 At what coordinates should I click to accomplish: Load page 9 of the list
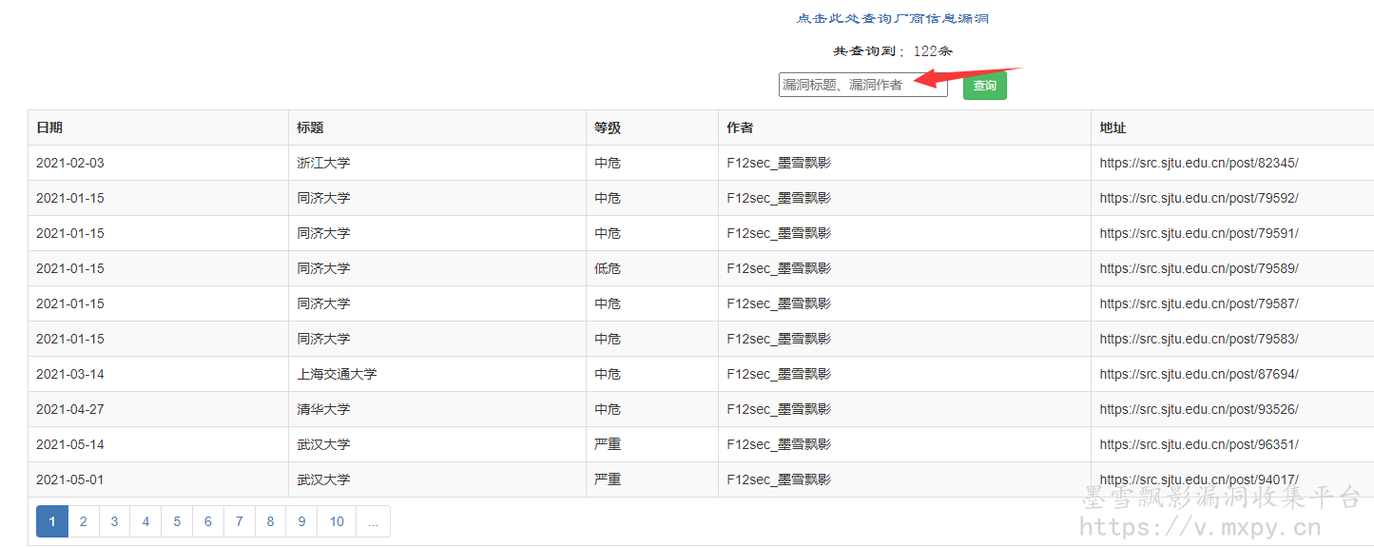[301, 521]
